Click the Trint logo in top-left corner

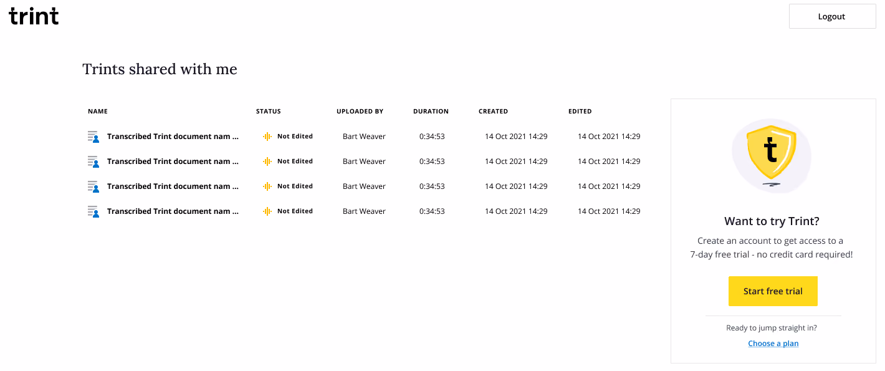[34, 16]
